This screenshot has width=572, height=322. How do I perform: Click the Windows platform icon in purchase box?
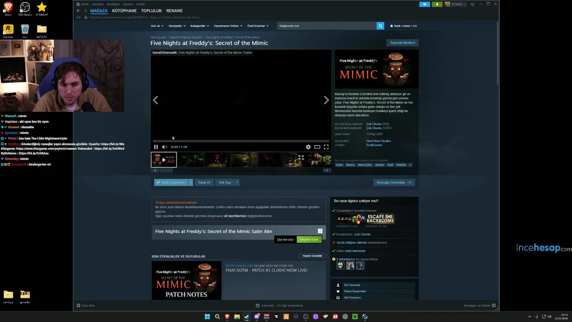tap(320, 231)
